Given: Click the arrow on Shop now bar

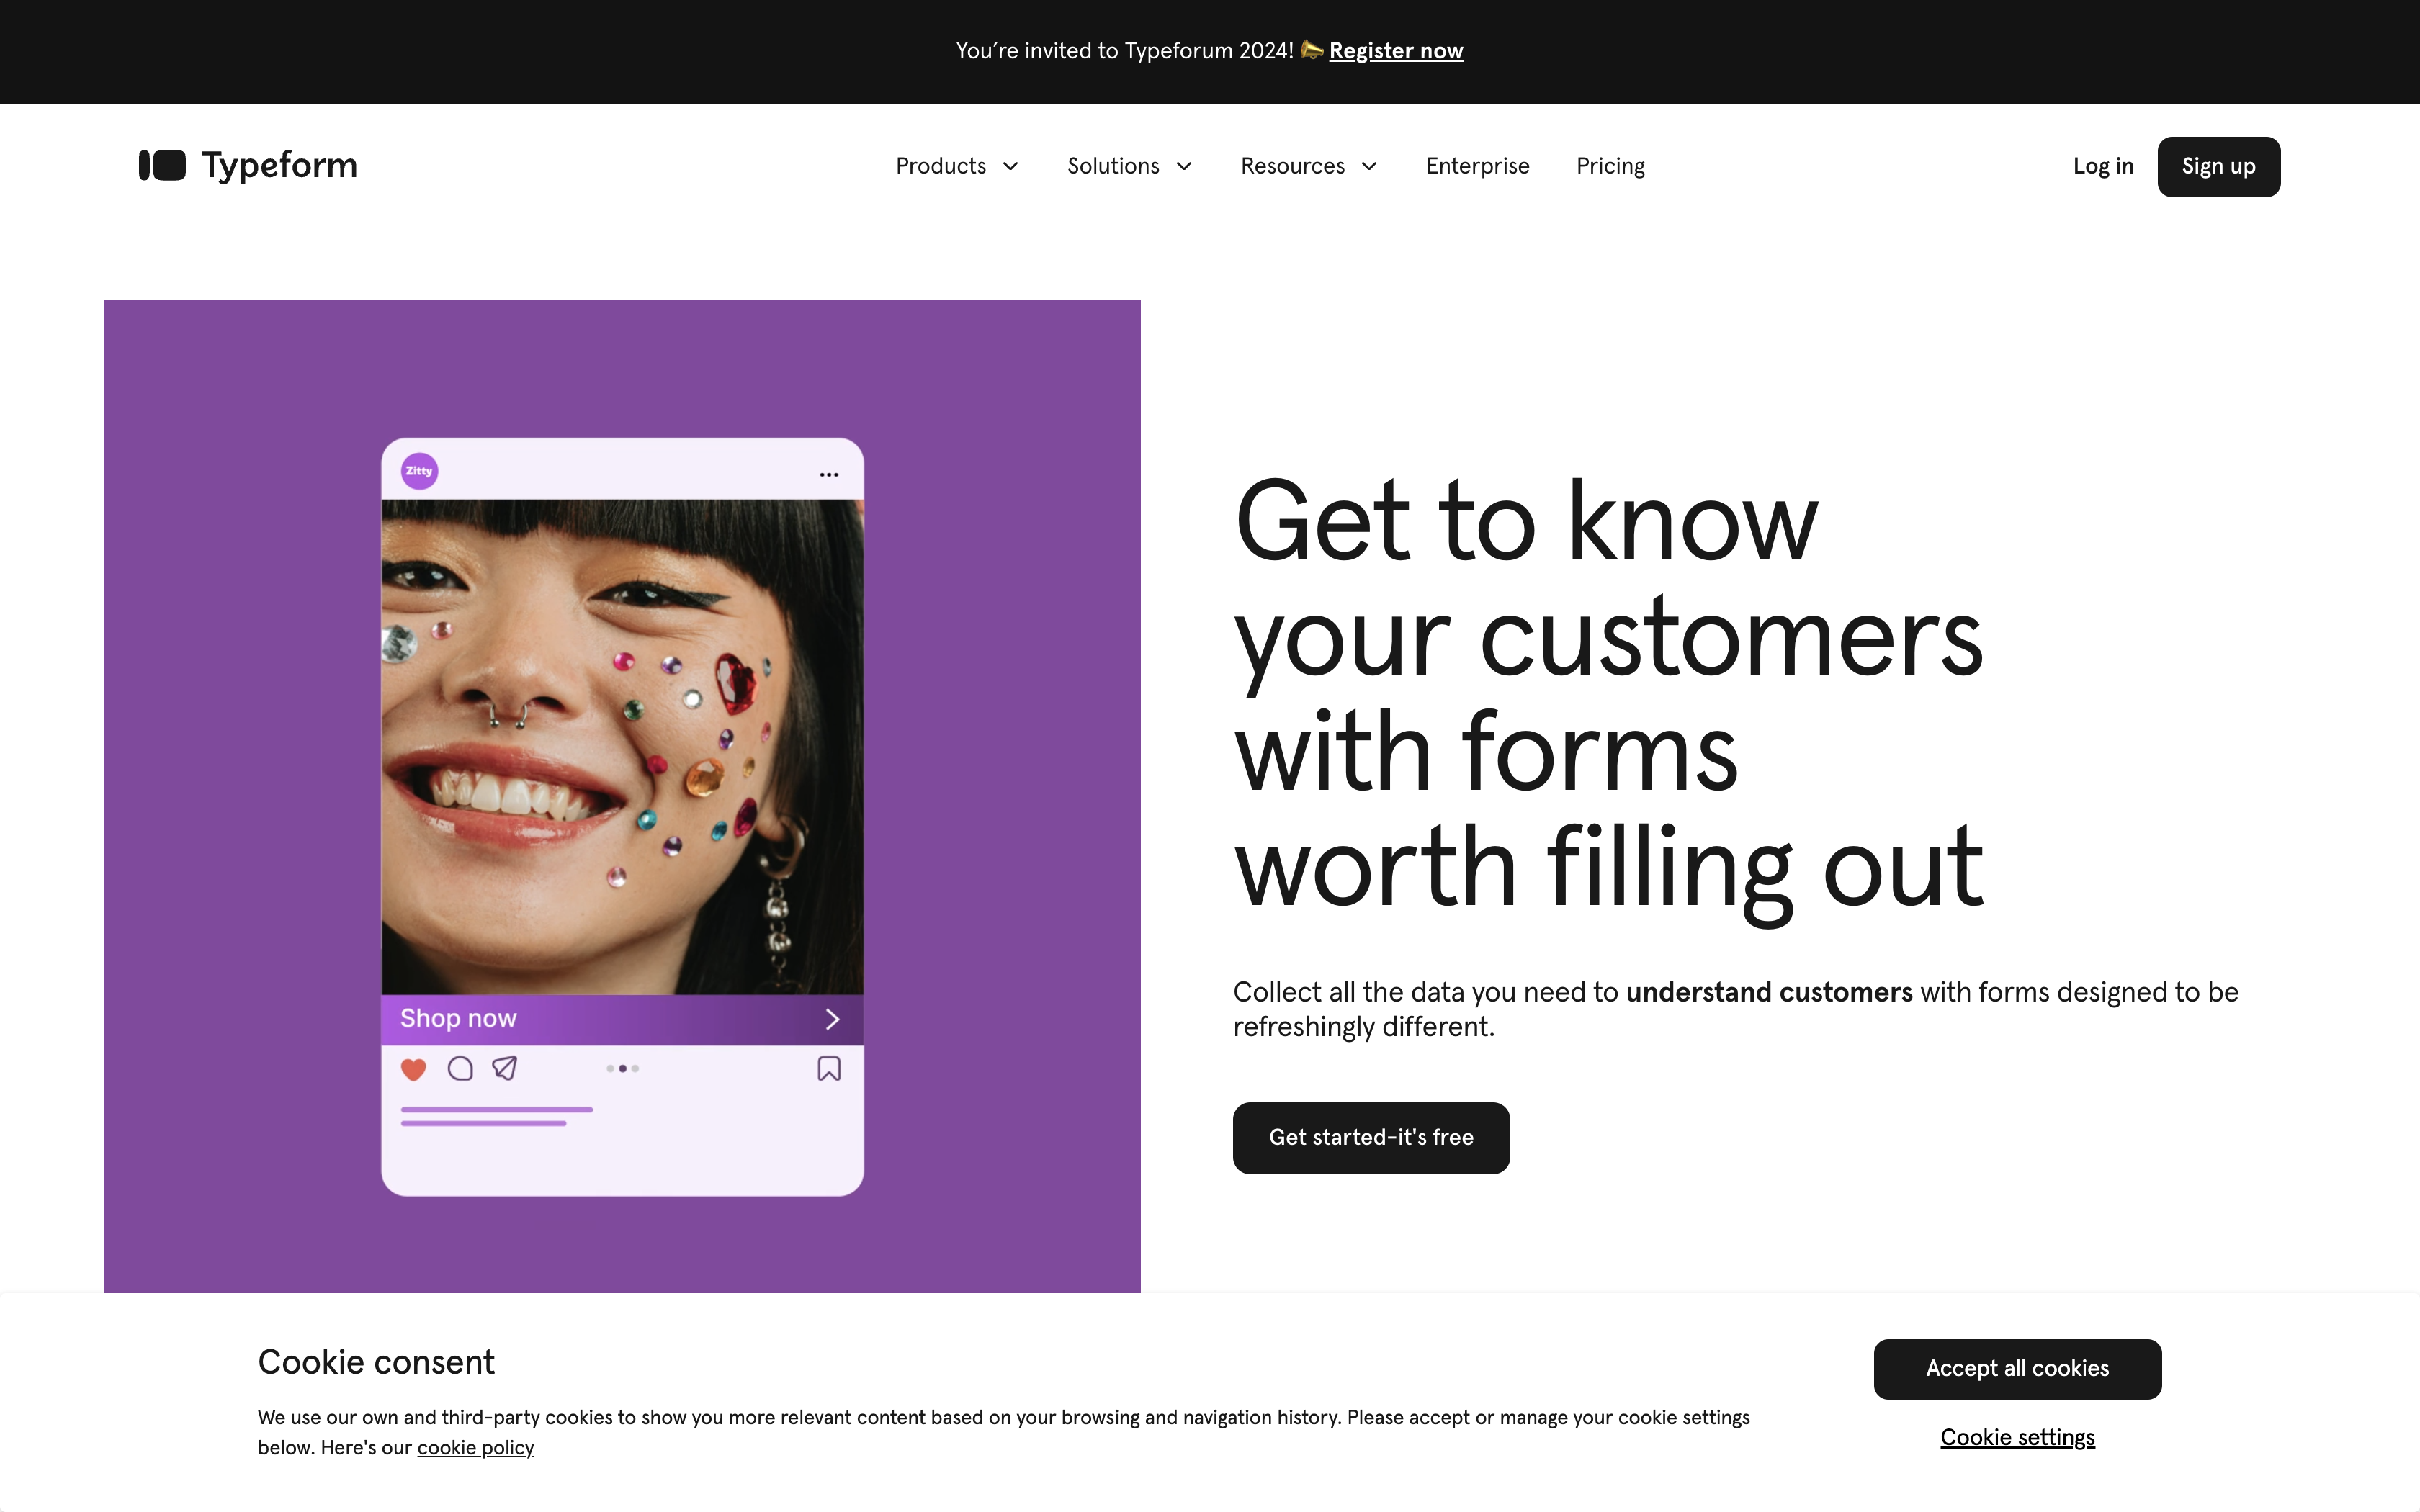Looking at the screenshot, I should tap(832, 1019).
